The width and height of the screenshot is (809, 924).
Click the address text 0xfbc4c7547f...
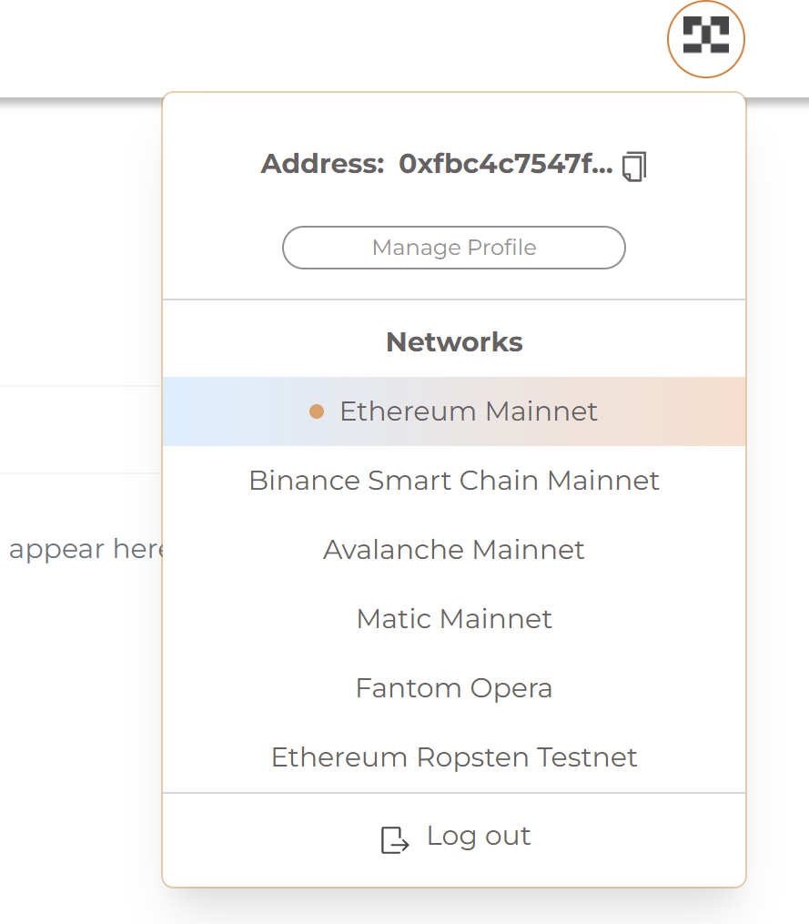pyautogui.click(x=506, y=164)
